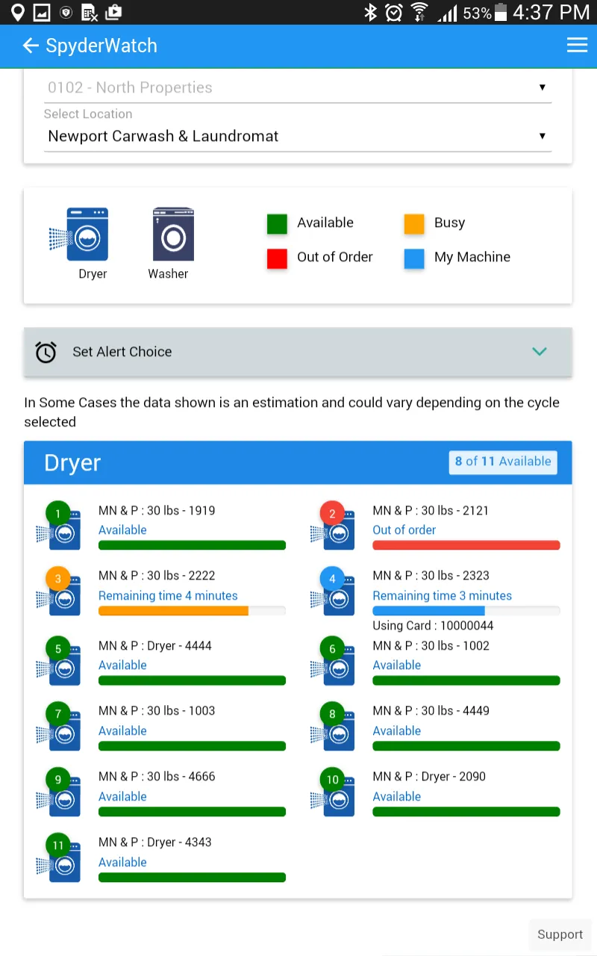
Task: Select dryer number 7 icon
Action: (59, 726)
